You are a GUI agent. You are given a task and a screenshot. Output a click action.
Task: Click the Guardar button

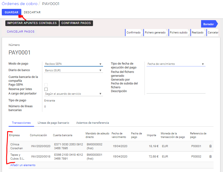[12, 12]
